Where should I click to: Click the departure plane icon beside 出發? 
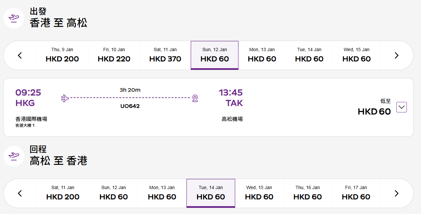[14, 18]
